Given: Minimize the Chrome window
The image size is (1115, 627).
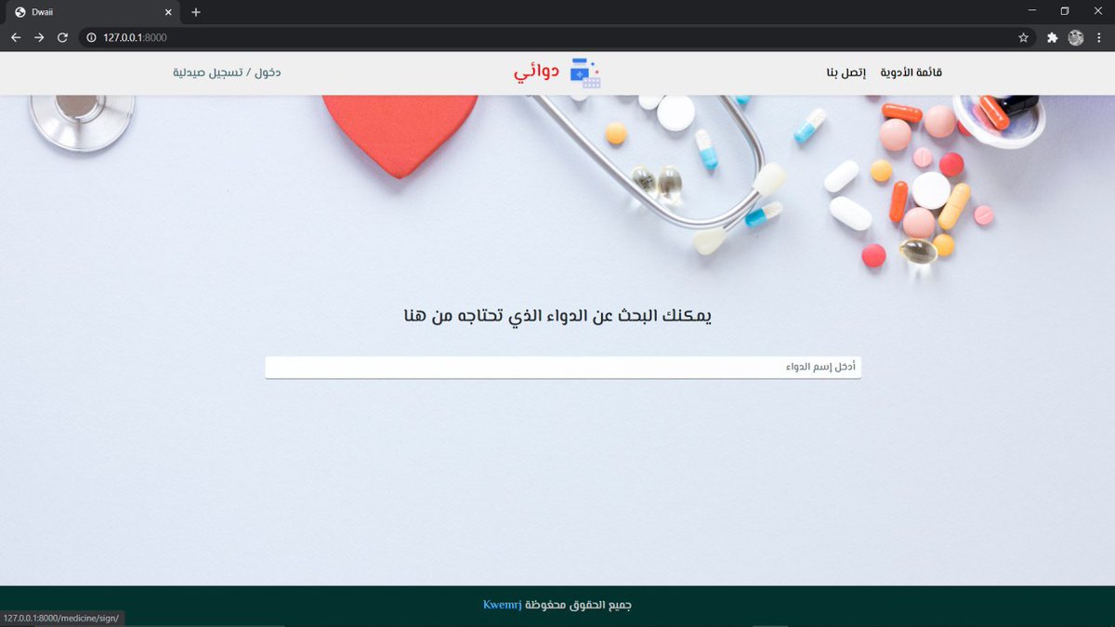Looking at the screenshot, I should click(x=1031, y=11).
